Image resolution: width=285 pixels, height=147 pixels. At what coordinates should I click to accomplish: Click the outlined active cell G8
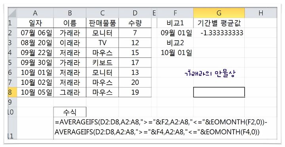pyautogui.click(x=219, y=92)
